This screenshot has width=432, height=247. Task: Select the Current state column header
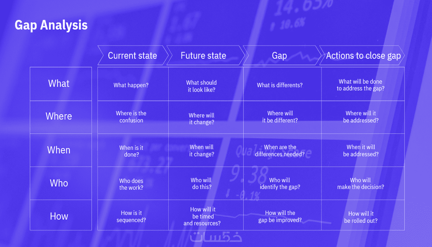tap(133, 56)
